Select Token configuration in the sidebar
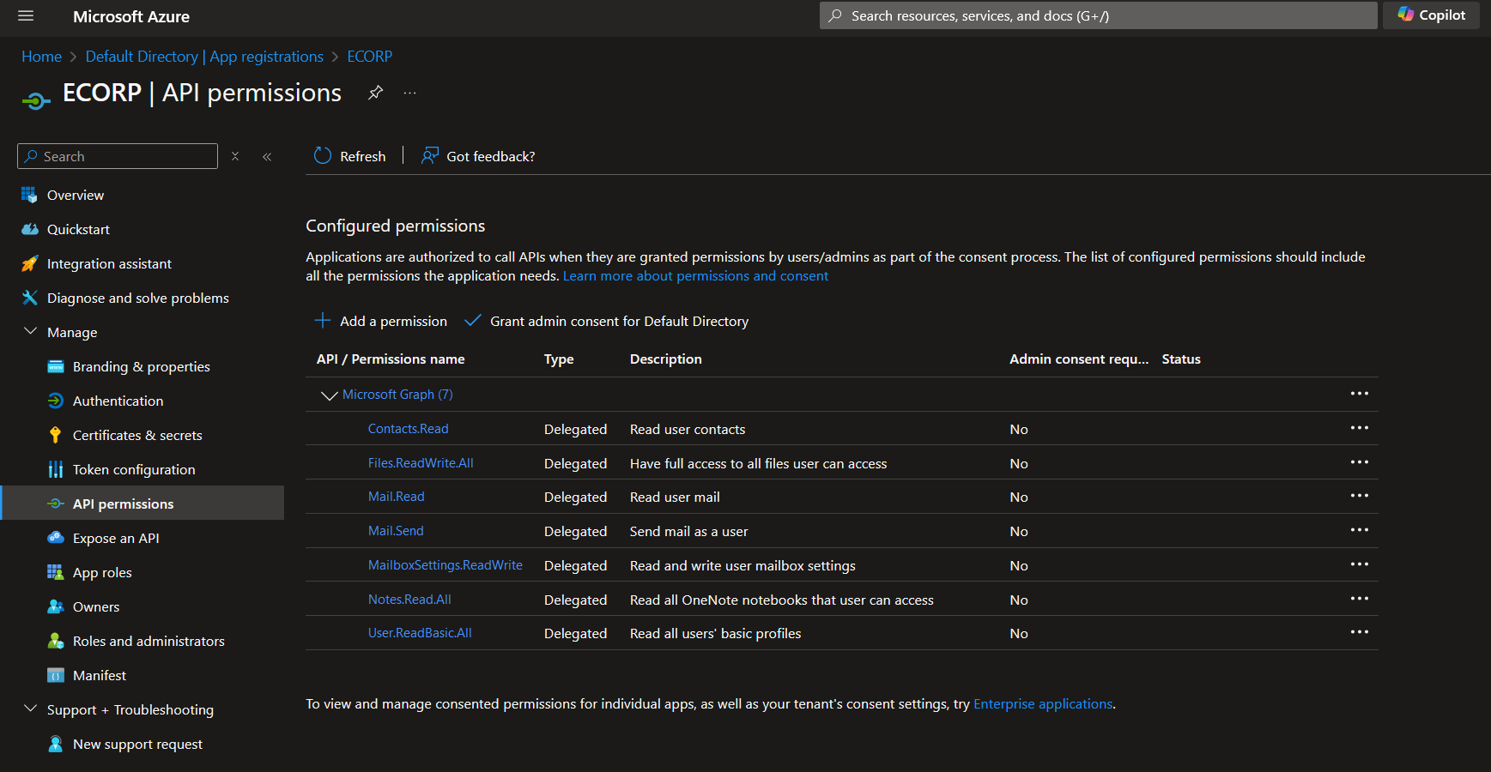 (134, 469)
